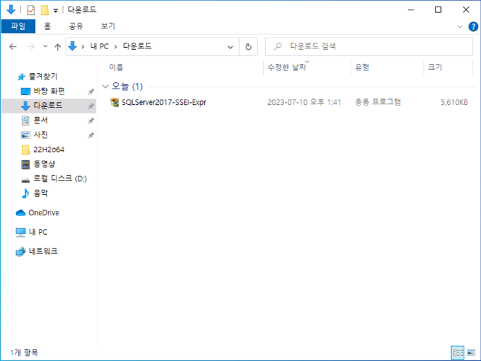Click the 로컬 디스크 (D:) drive icon
The height and width of the screenshot is (361, 481).
(25, 181)
